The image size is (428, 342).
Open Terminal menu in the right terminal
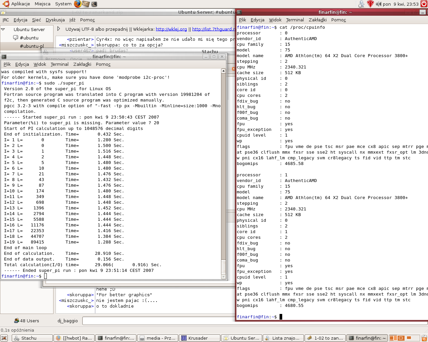[x=295, y=20]
